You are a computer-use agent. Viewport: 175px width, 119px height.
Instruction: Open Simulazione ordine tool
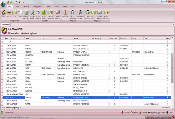coord(80,15)
